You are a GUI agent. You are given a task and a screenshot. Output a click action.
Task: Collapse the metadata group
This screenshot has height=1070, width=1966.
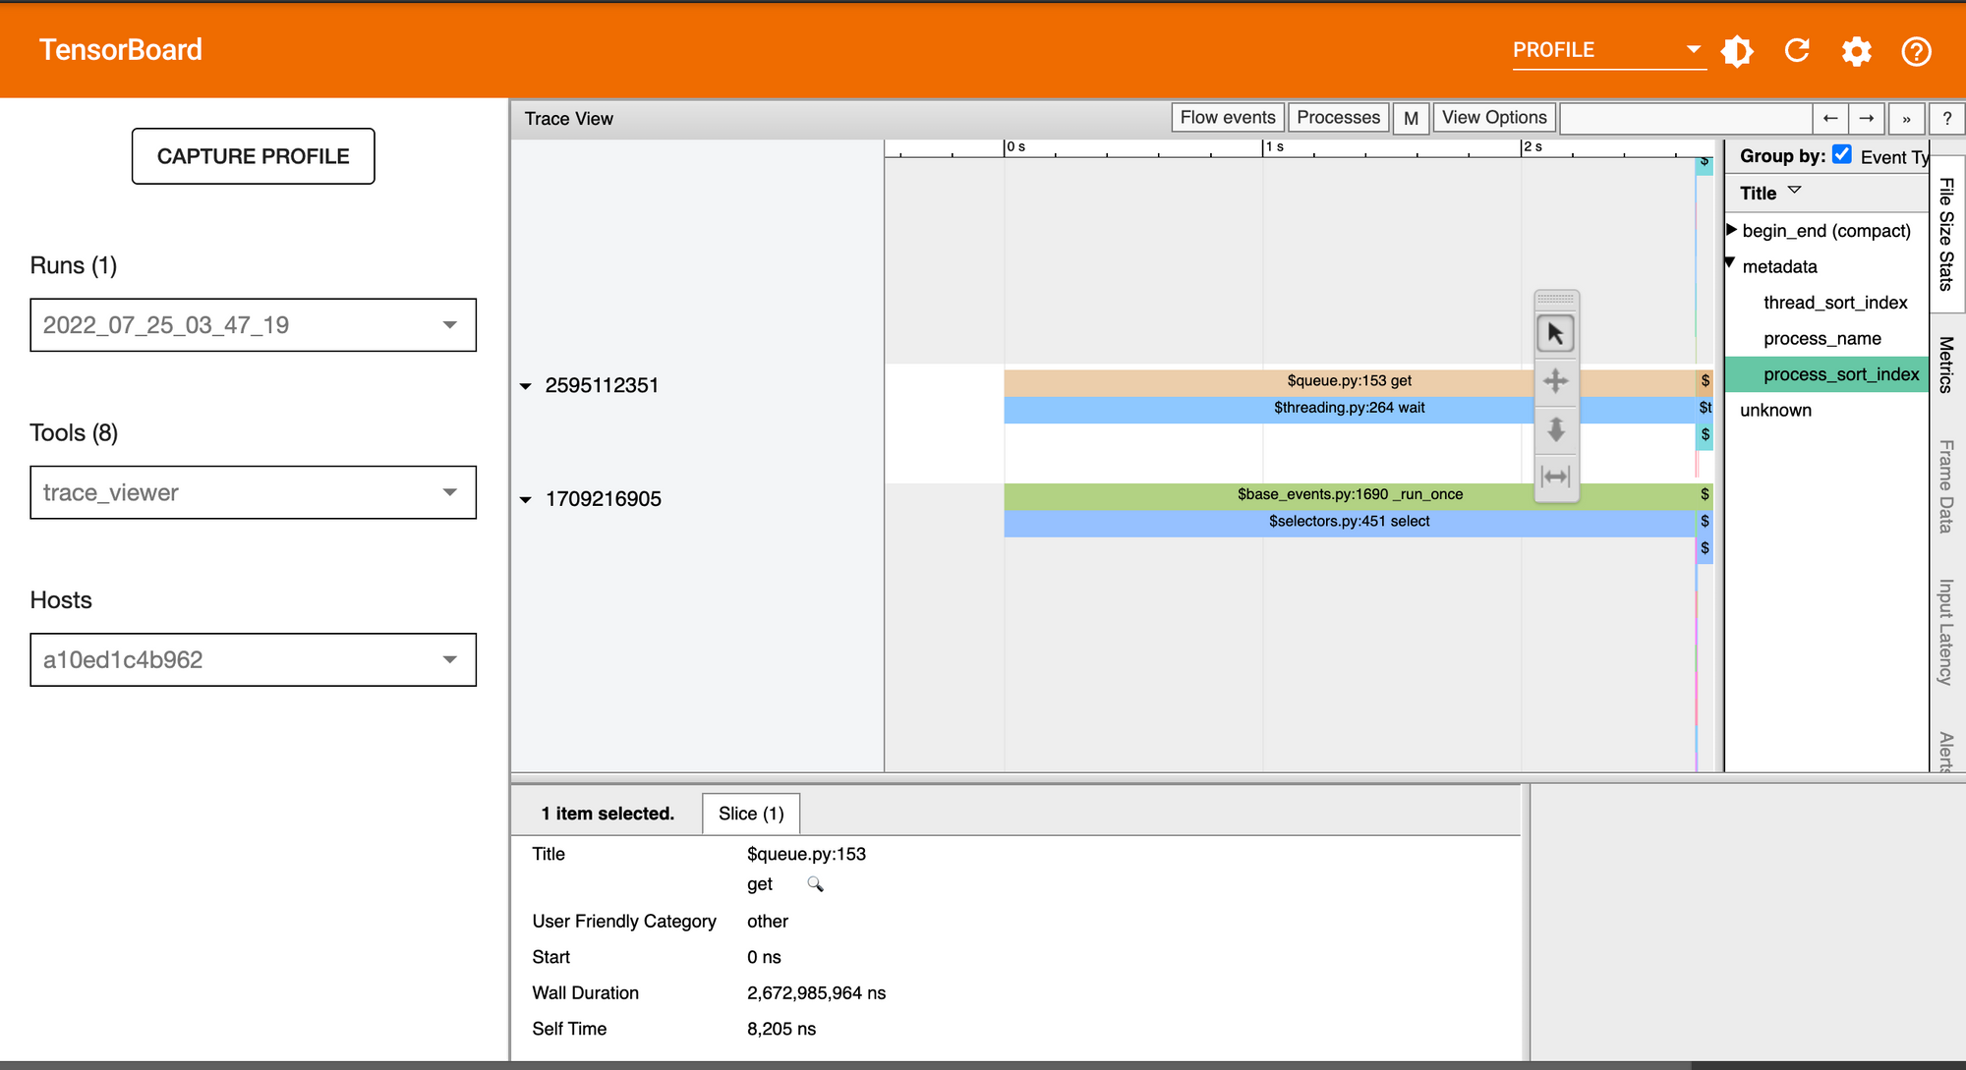1731,263
